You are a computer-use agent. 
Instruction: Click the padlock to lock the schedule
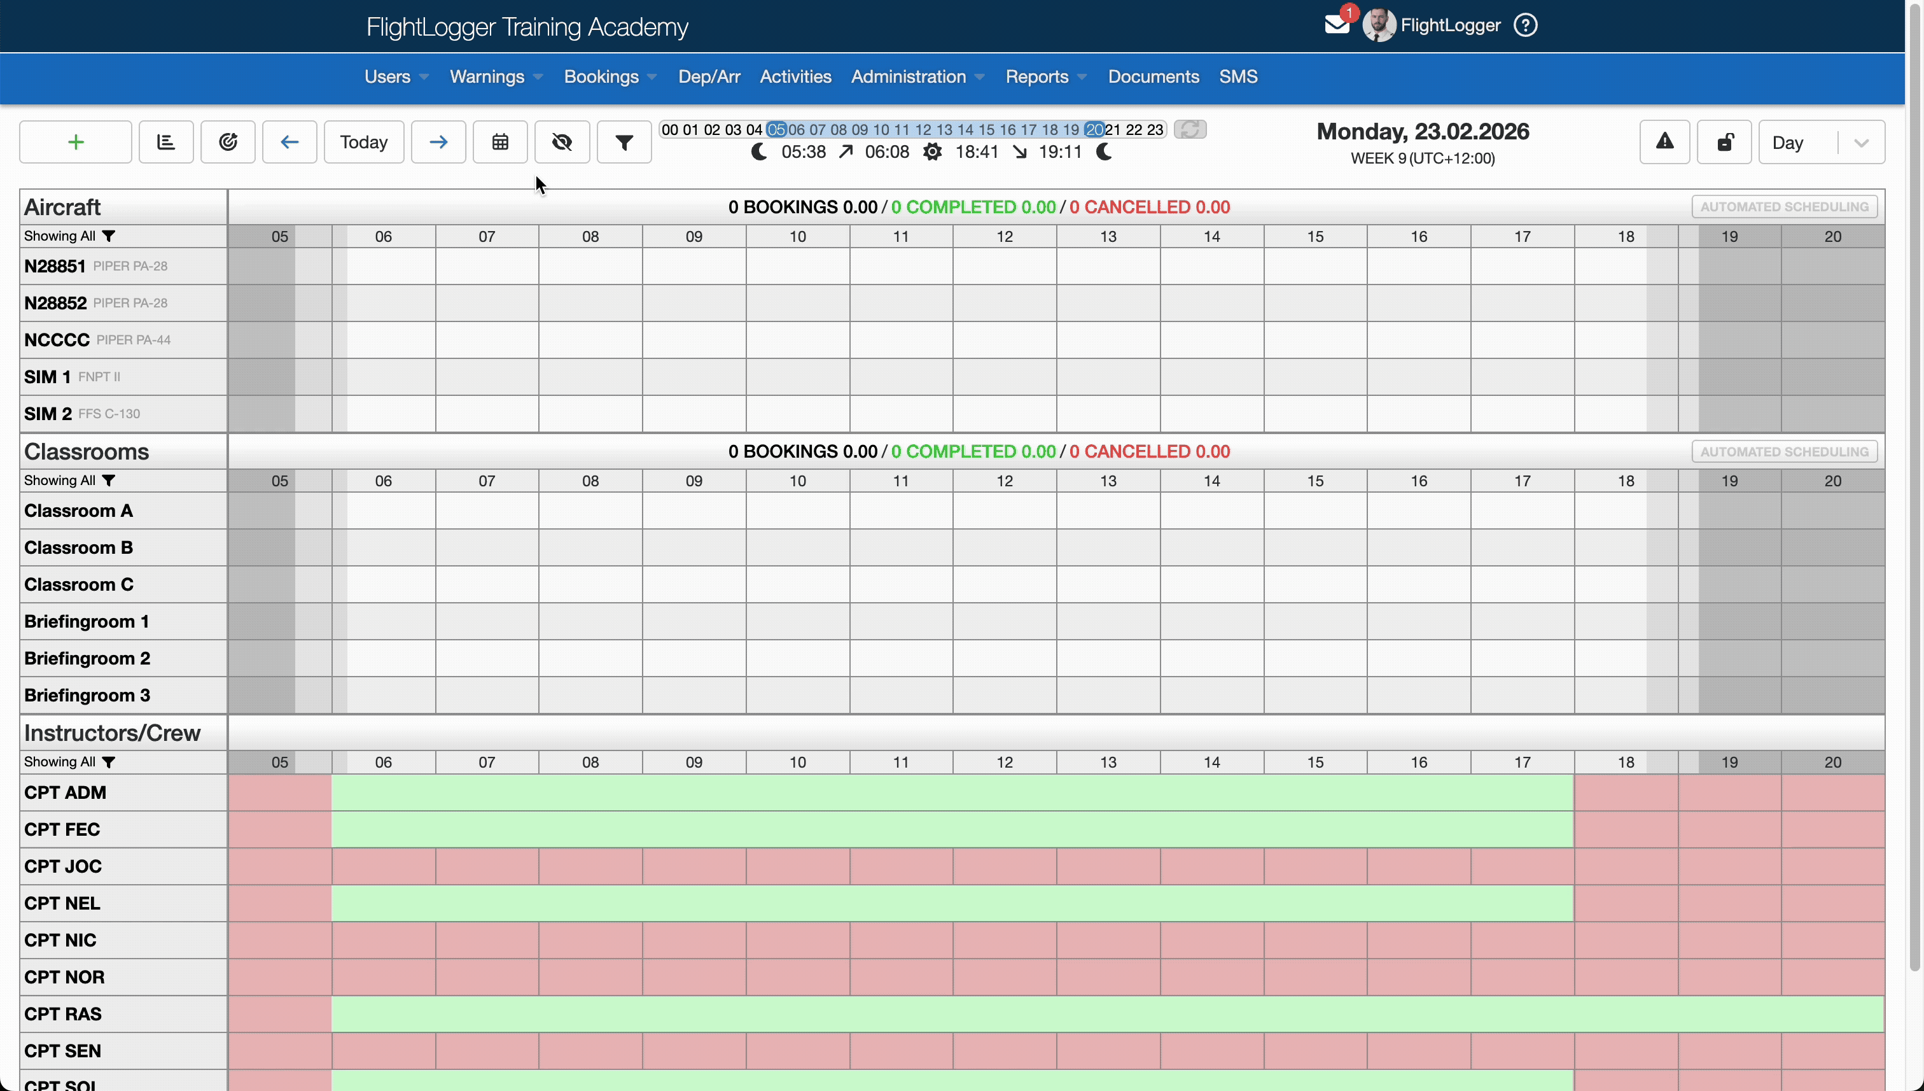[1725, 141]
